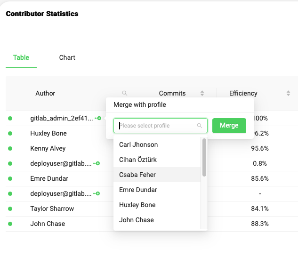This screenshot has width=298, height=257.
Task: Choose Cihan Öztürk in profile list
Action: 138,160
